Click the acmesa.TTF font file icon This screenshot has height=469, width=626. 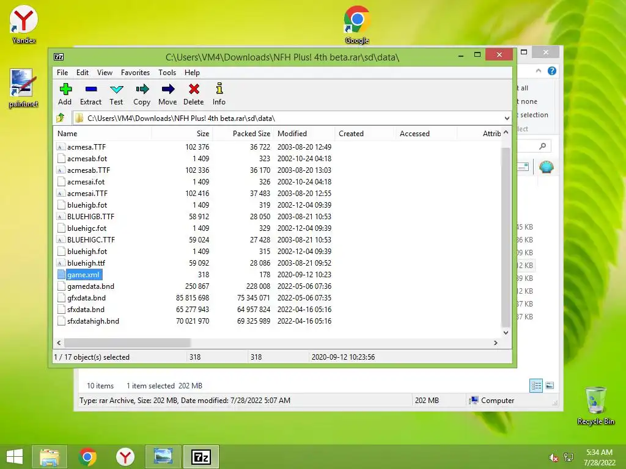coord(61,147)
